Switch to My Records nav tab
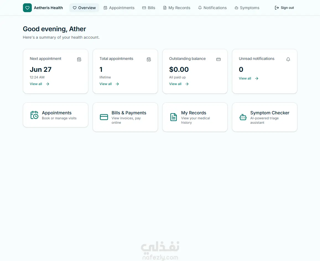The height and width of the screenshot is (261, 320). (x=177, y=8)
